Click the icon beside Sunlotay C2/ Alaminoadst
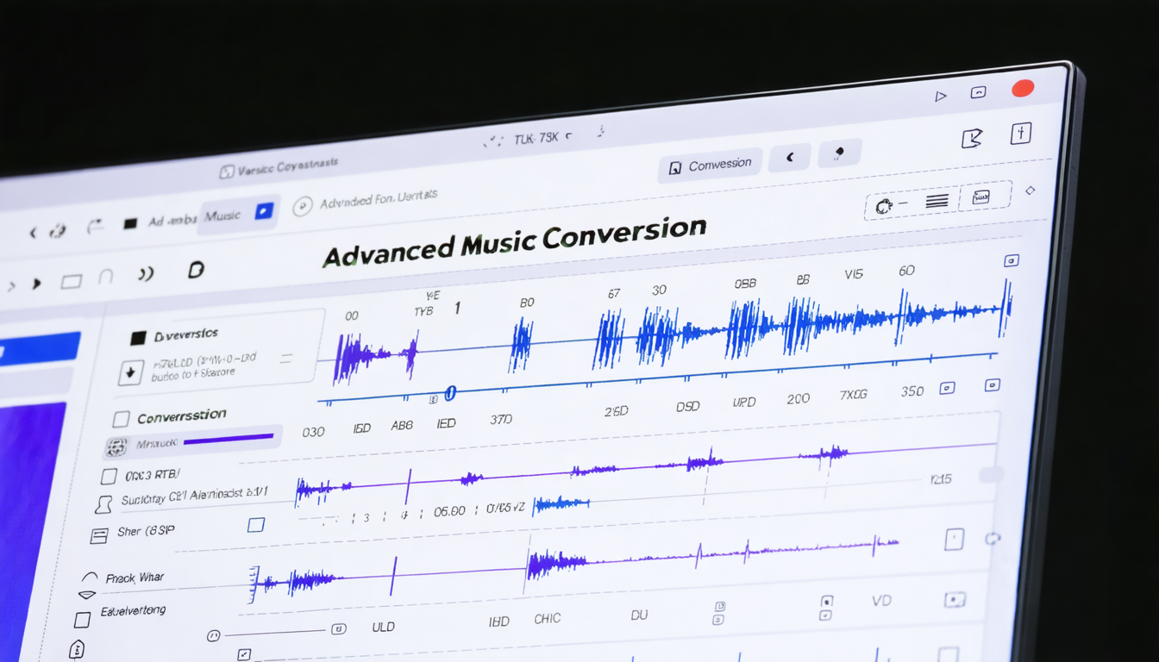 pyautogui.click(x=103, y=504)
